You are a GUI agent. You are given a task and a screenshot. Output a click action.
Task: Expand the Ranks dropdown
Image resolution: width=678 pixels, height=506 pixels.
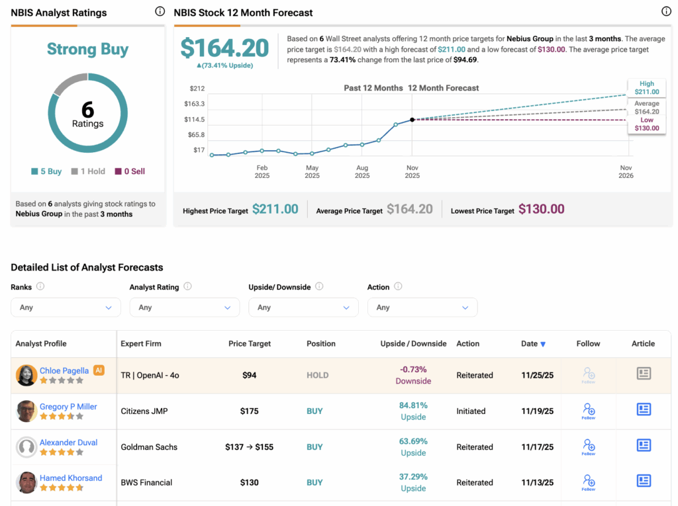[x=66, y=308]
